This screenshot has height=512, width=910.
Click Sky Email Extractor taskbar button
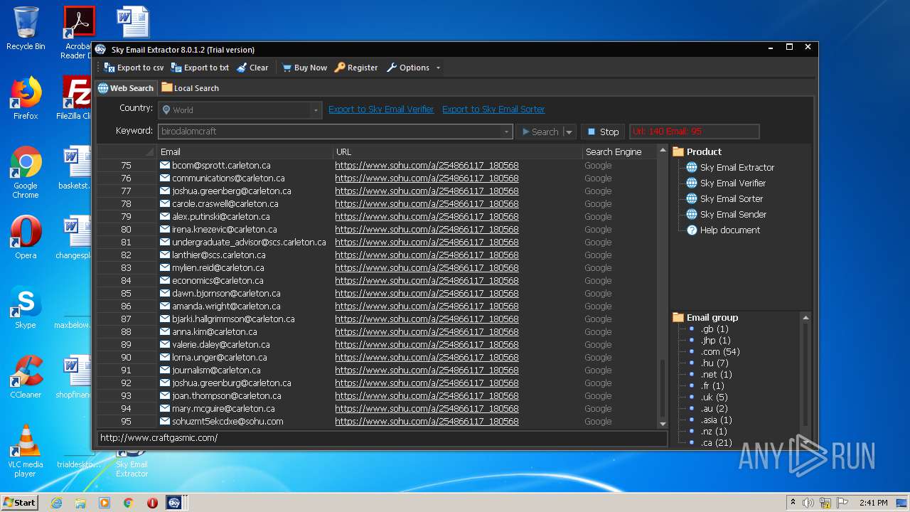(x=175, y=503)
